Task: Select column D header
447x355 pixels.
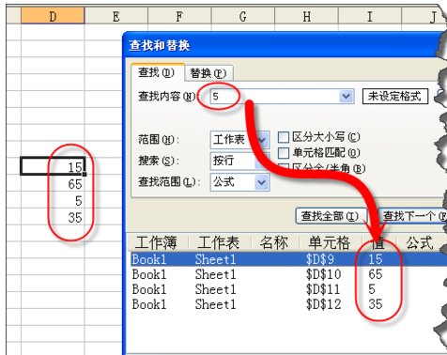Action: click(53, 16)
